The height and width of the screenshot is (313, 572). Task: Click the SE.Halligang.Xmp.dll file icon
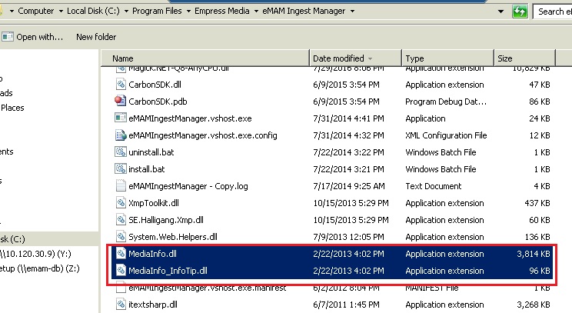click(x=121, y=220)
